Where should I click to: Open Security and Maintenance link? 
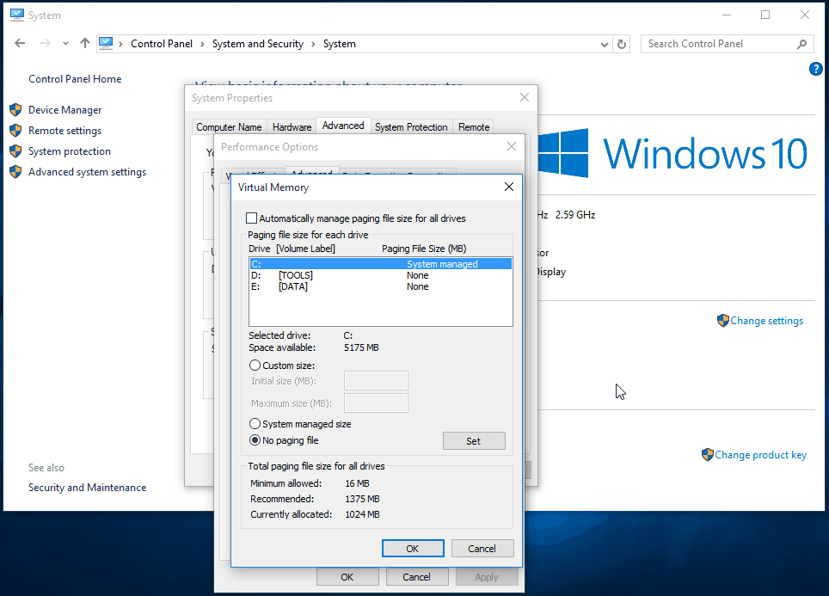[87, 488]
